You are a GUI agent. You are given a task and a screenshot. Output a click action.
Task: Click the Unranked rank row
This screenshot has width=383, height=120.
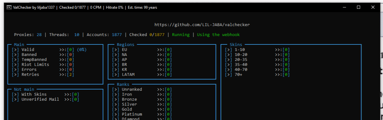(142, 89)
